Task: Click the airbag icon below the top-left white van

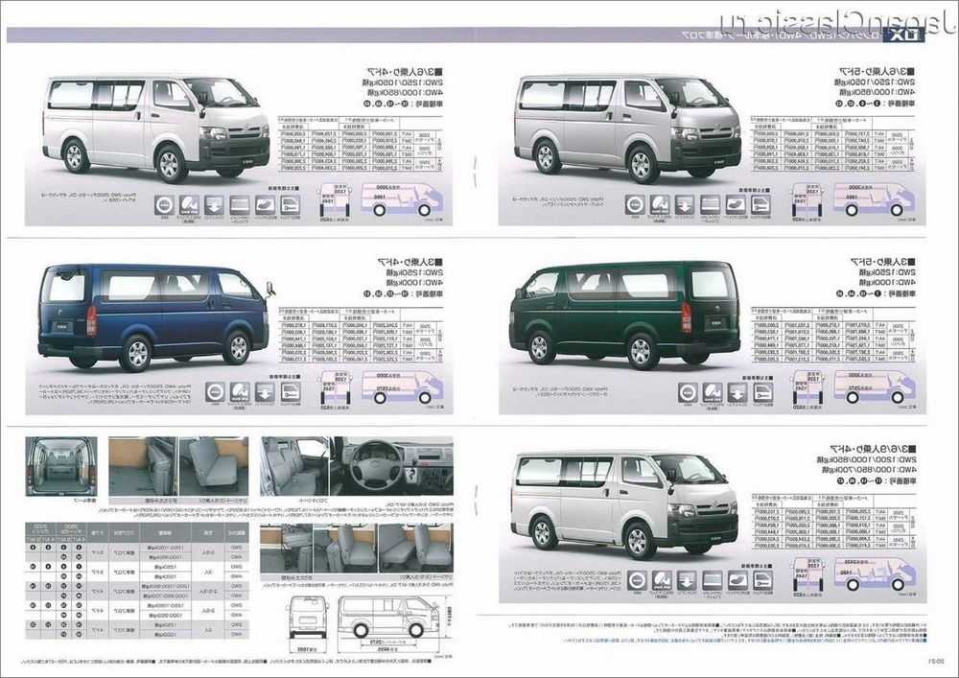Action: [x=189, y=205]
